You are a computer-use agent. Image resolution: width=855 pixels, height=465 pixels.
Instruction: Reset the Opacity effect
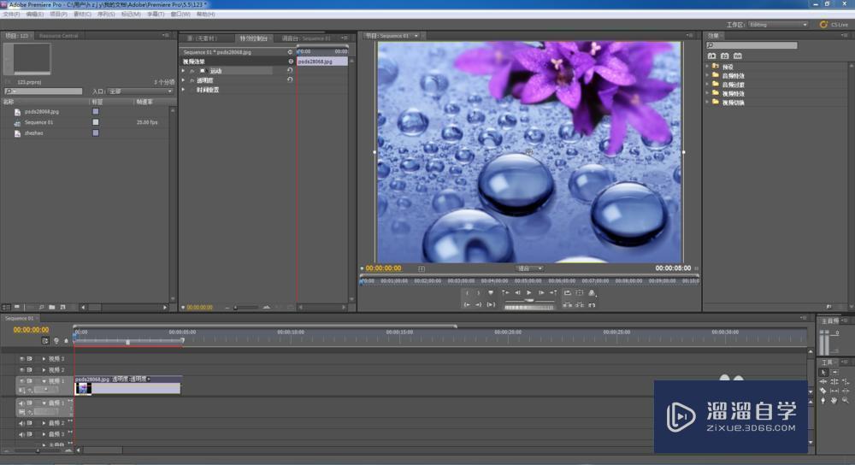tap(290, 79)
